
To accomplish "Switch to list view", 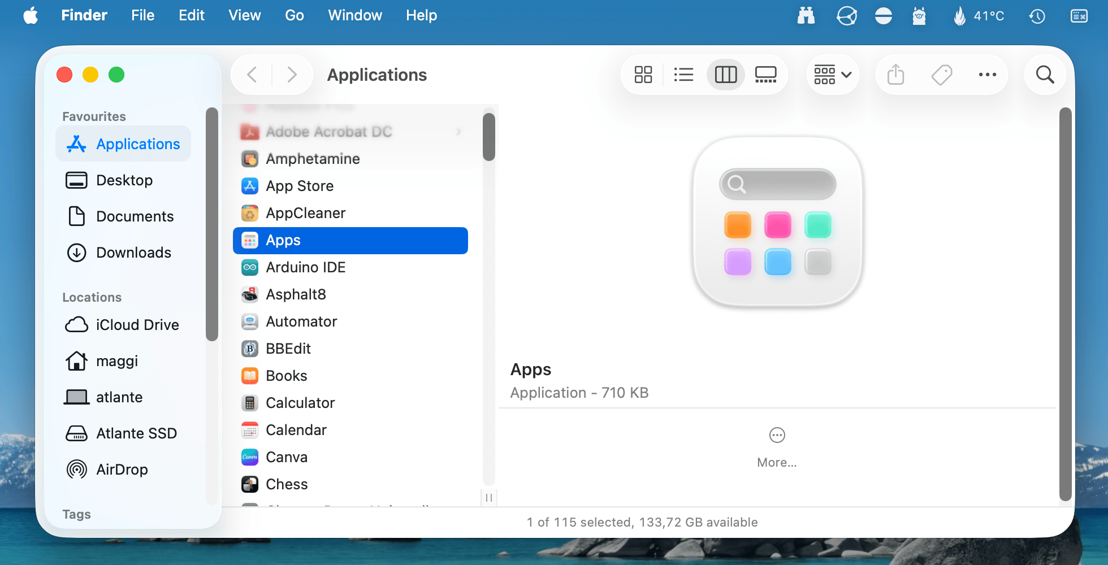I will pos(683,75).
